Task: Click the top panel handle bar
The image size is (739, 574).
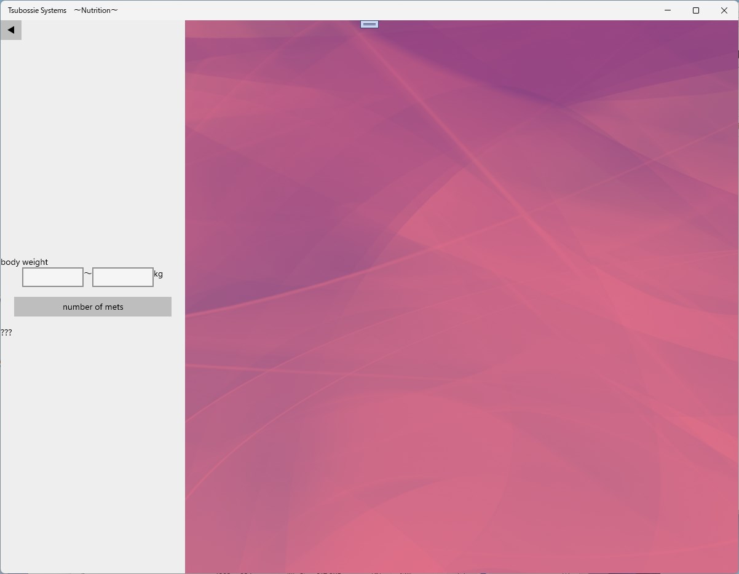Action: coord(369,24)
